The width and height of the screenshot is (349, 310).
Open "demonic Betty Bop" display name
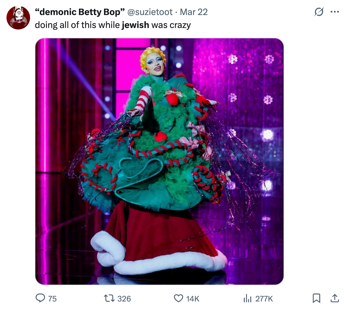point(80,12)
